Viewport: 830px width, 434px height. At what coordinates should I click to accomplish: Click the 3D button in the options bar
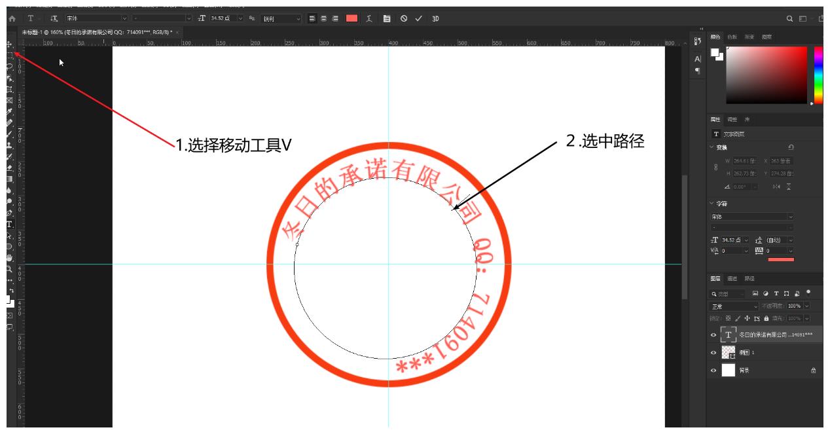coord(436,18)
